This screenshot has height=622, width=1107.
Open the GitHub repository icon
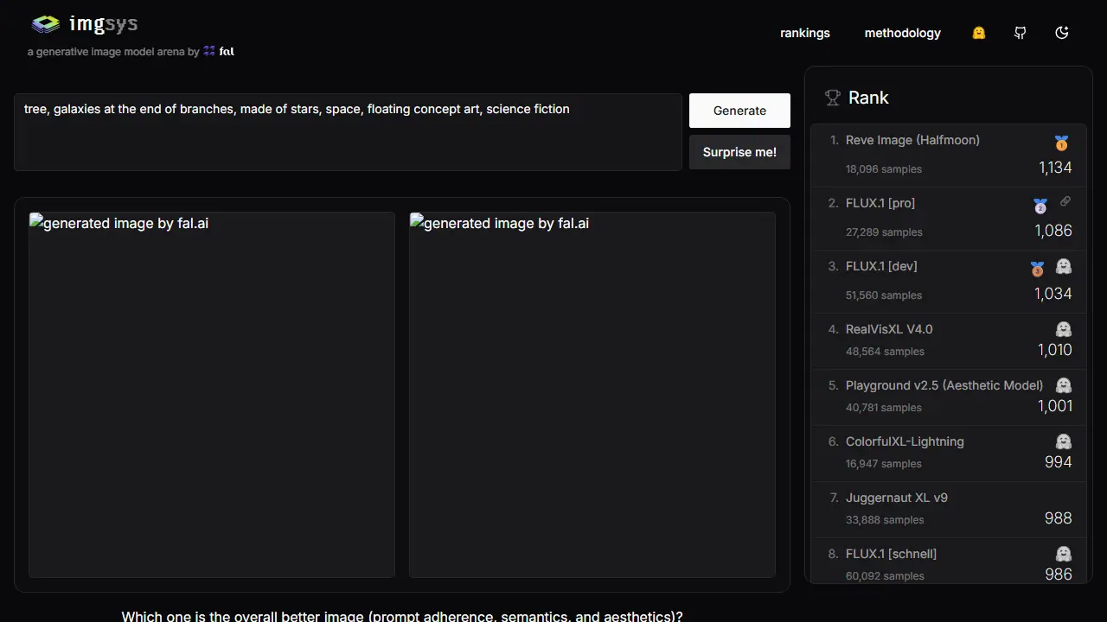1021,33
